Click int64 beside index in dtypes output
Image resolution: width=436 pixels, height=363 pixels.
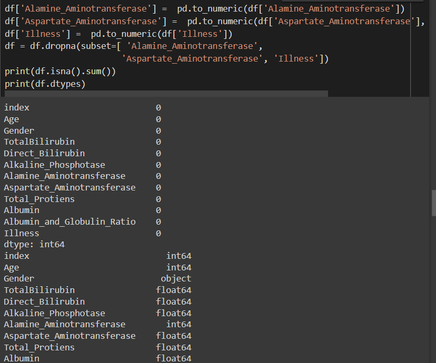[x=179, y=256]
